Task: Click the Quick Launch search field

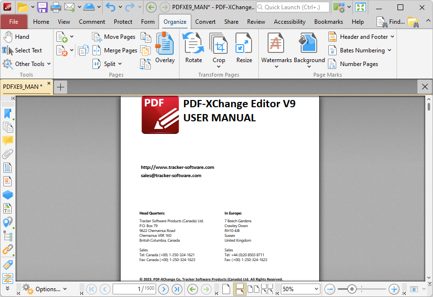Action: pos(293,7)
